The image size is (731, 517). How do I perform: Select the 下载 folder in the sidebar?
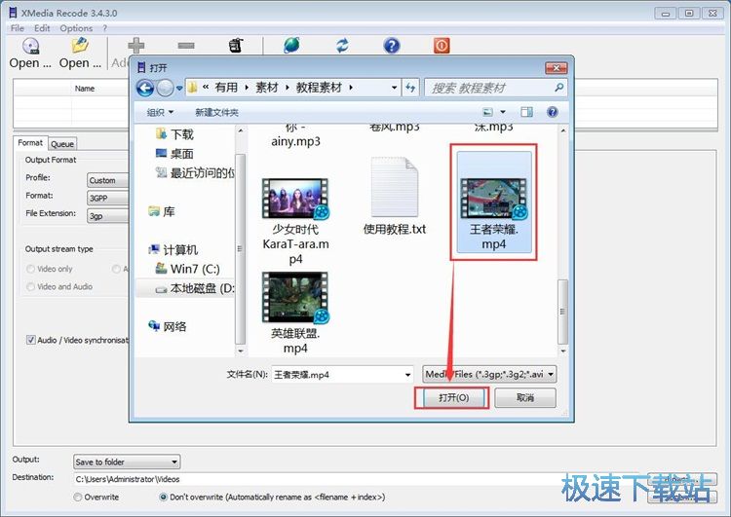click(x=174, y=134)
